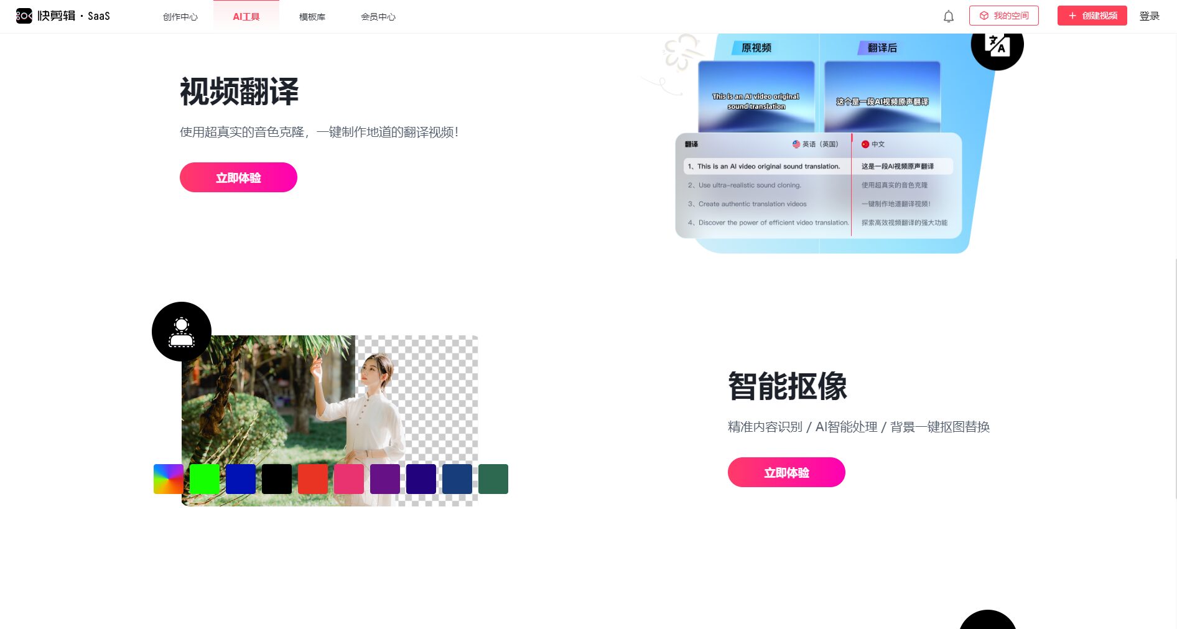This screenshot has width=1177, height=629.
Task: Click the woman portrait cutout image
Action: [330, 421]
